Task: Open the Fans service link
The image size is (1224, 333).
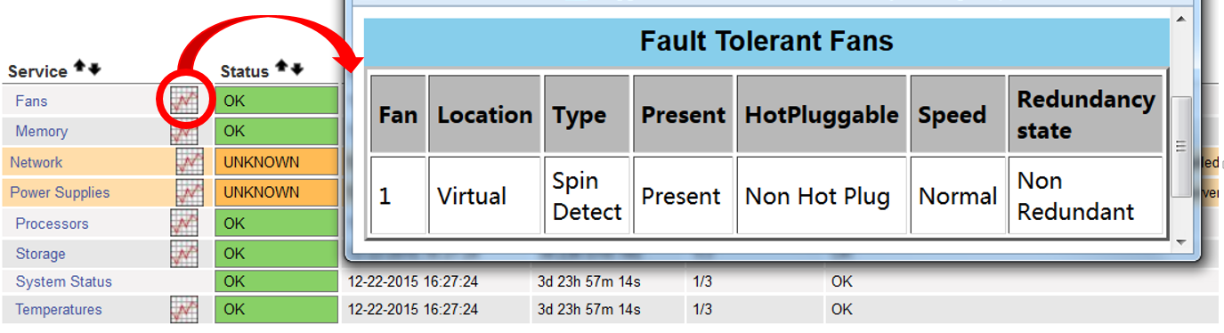Action: [31, 102]
